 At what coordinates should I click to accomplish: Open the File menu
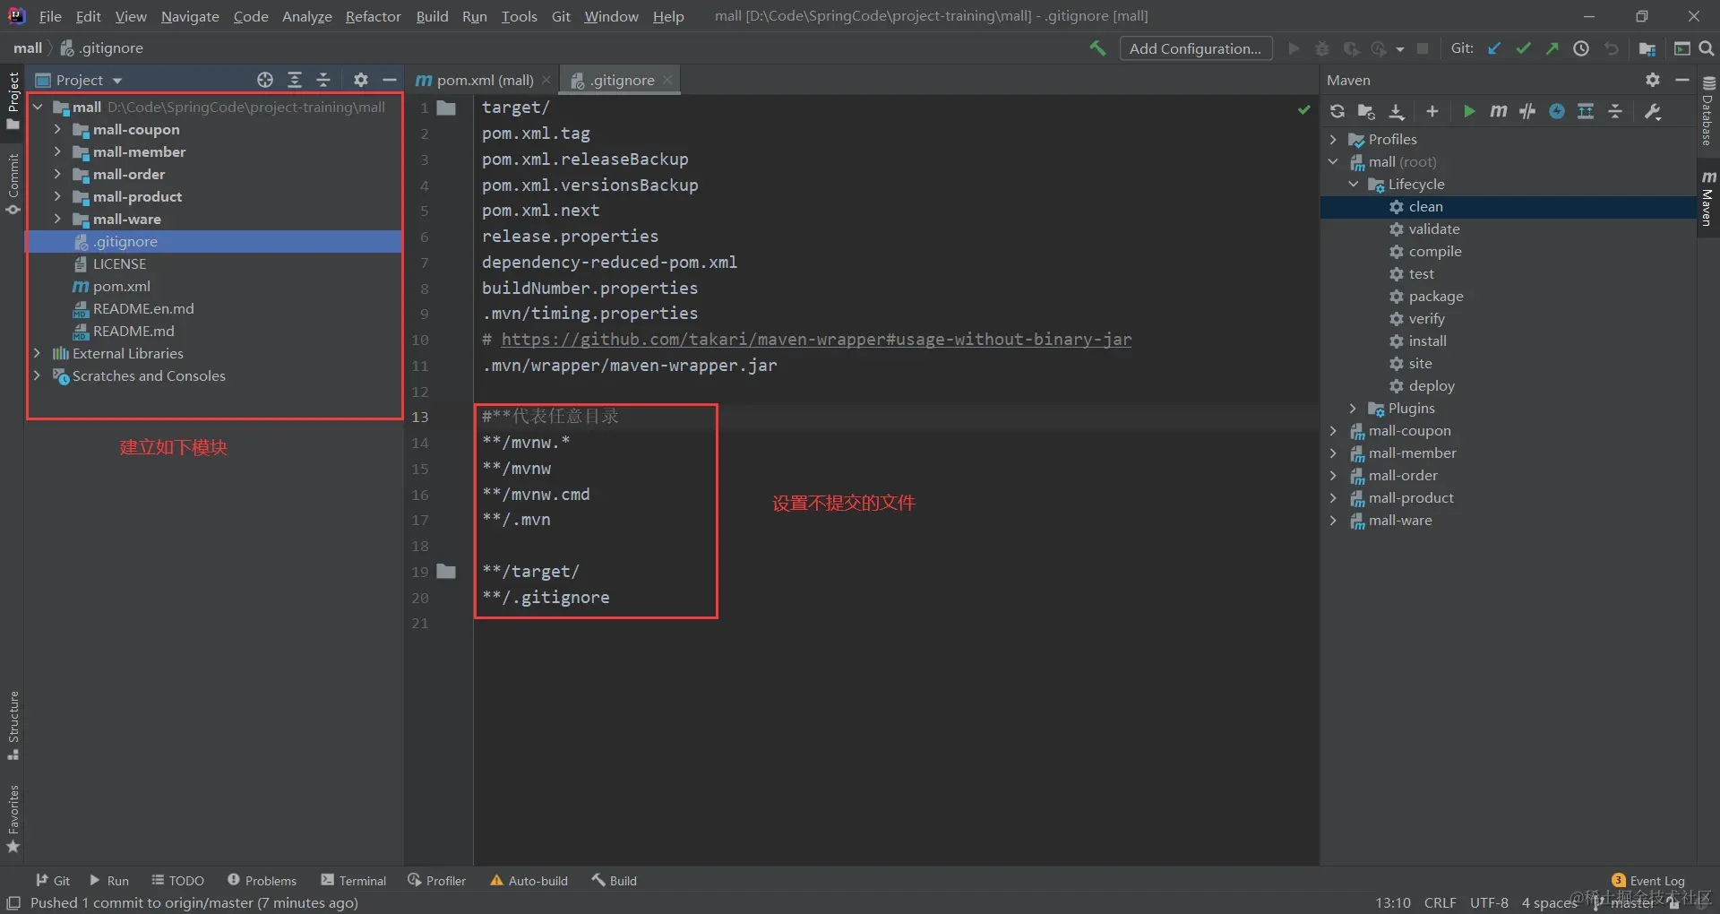(x=50, y=16)
